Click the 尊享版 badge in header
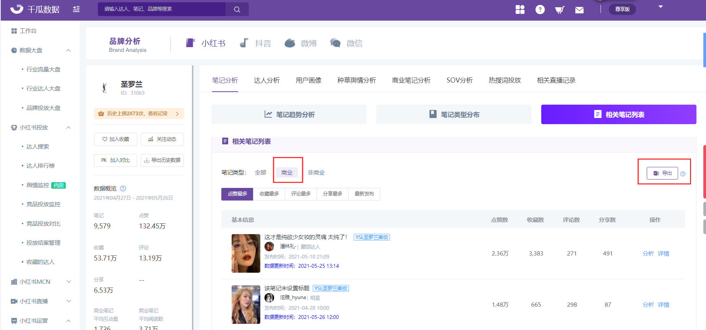The height and width of the screenshot is (330, 706). pos(622,9)
